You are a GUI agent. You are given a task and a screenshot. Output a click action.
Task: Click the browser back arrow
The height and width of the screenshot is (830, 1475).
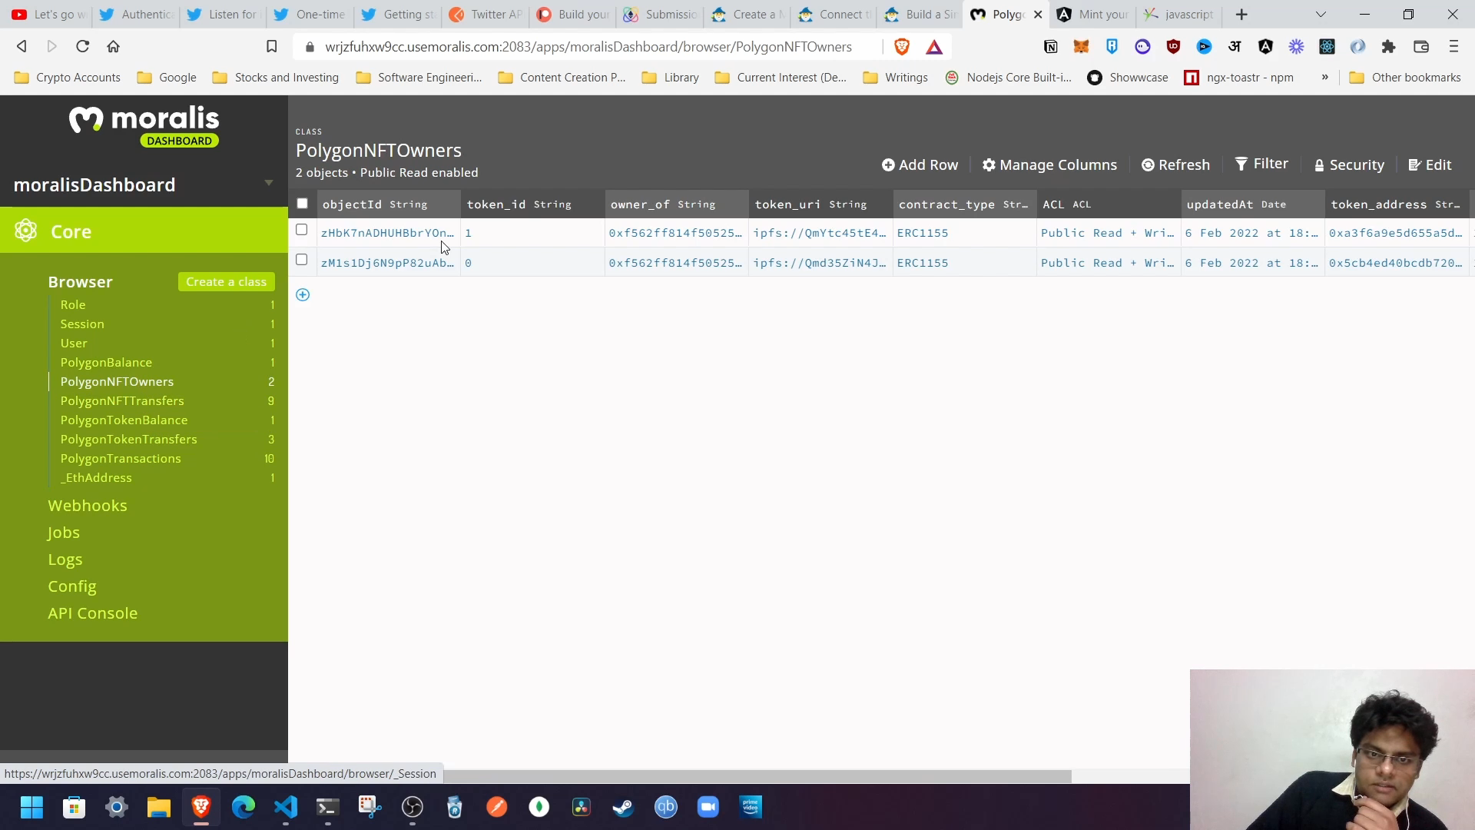(x=22, y=47)
